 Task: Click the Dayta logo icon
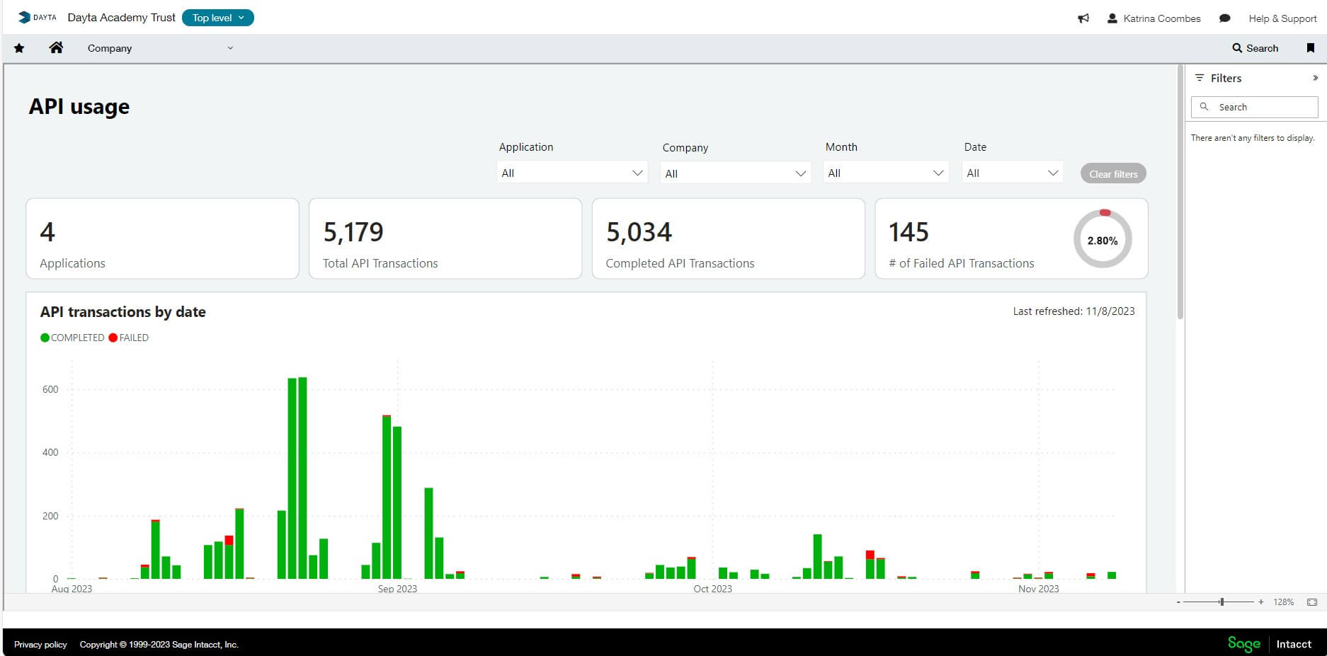click(37, 18)
